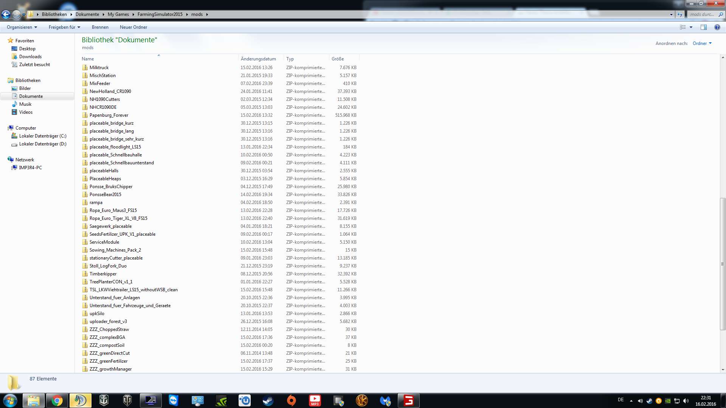Show hidden tray icons arrow

(631, 400)
